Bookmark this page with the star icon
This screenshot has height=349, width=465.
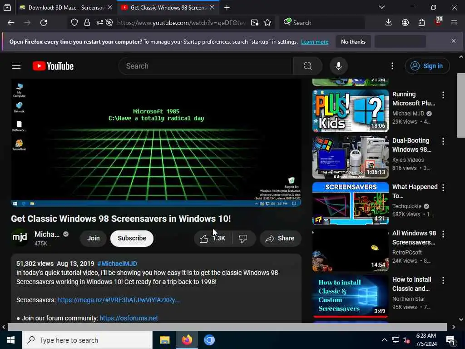[x=267, y=23]
